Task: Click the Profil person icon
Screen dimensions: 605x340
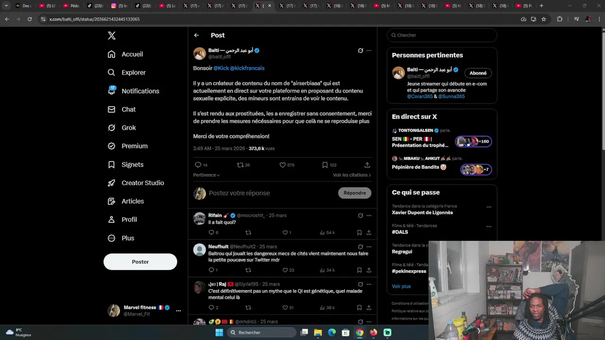Action: click(112, 220)
